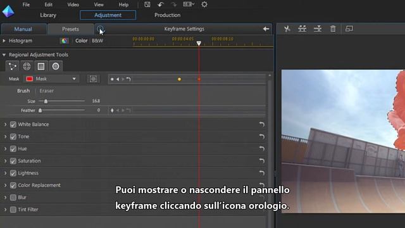Open the Help menu

point(123,4)
